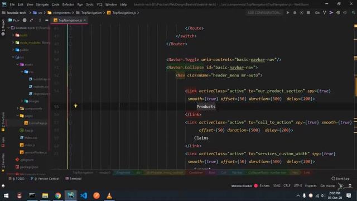357x201 pixels.
Task: Collapse the src folder arrow
Action: point(13,57)
